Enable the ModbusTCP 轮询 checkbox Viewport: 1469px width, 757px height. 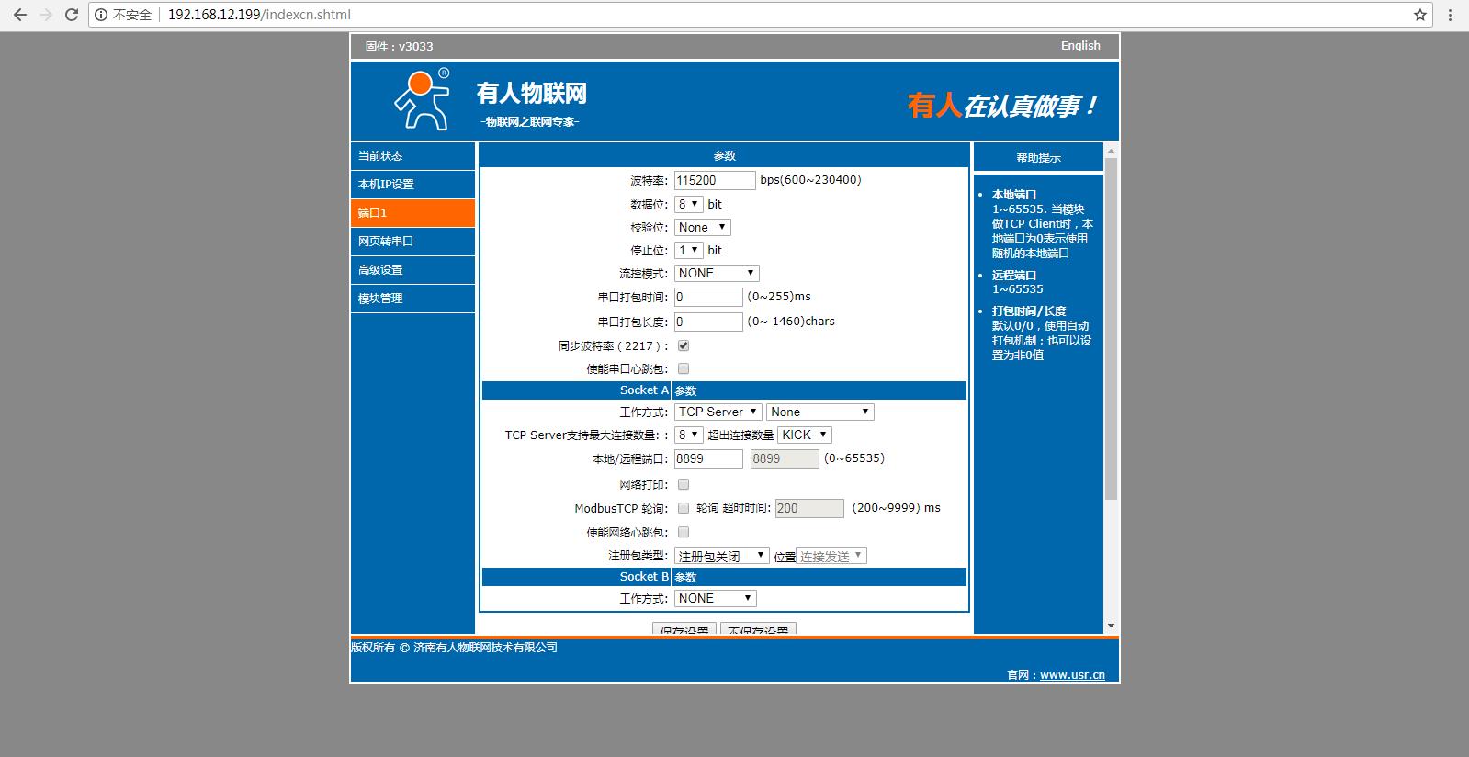pos(684,508)
